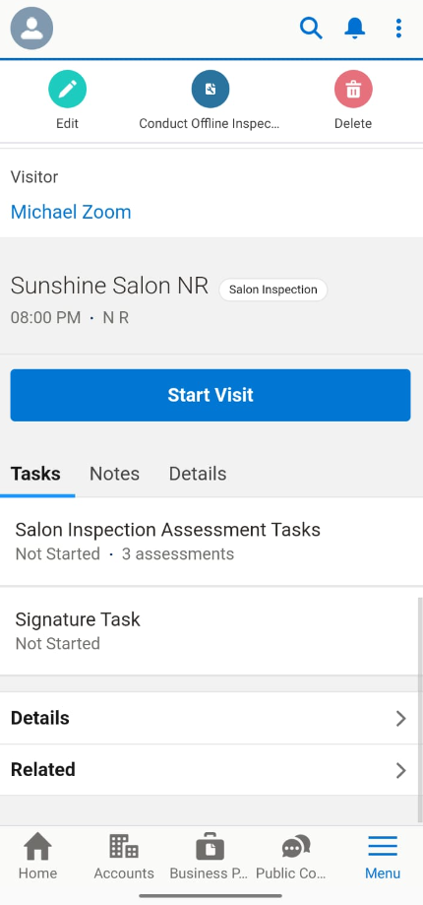Tap the search magnifier icon
Image resolution: width=423 pixels, height=905 pixels.
point(311,28)
